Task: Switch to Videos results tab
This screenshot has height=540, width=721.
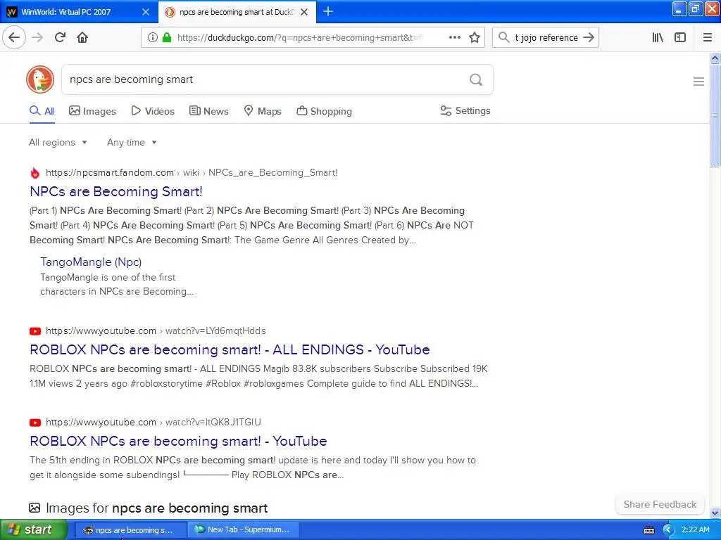Action: point(153,111)
